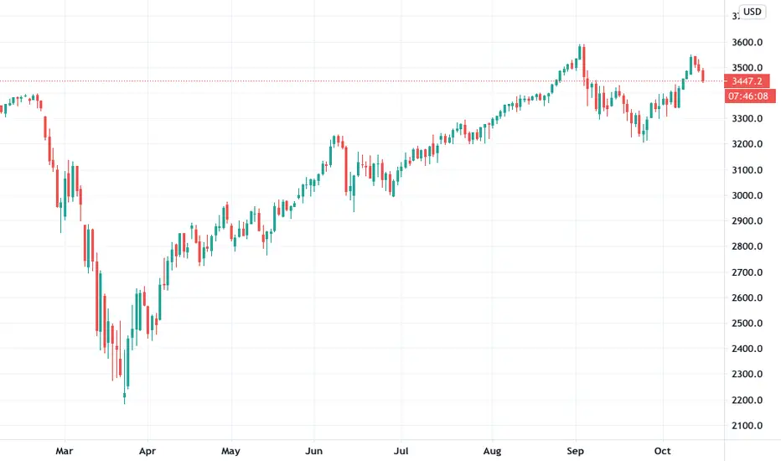Select the last red candle in October

(703, 75)
